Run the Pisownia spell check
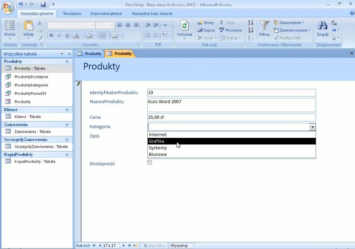The image size is (355, 249). point(230,30)
